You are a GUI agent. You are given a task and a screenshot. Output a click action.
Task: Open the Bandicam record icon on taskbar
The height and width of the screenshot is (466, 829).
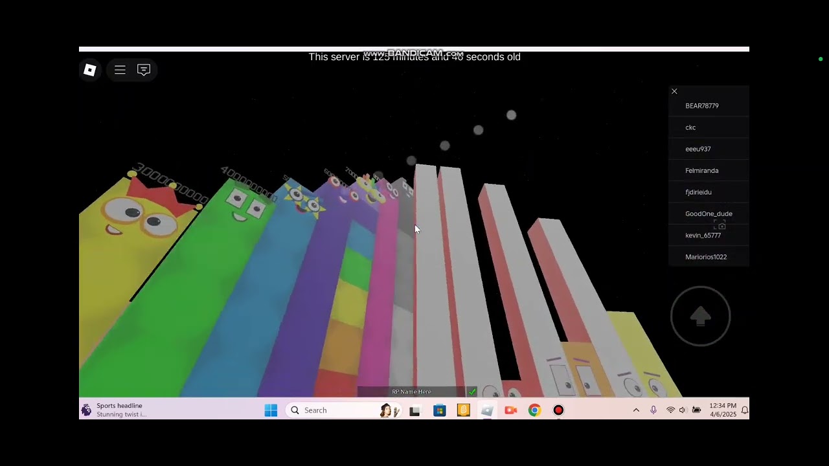coord(558,410)
